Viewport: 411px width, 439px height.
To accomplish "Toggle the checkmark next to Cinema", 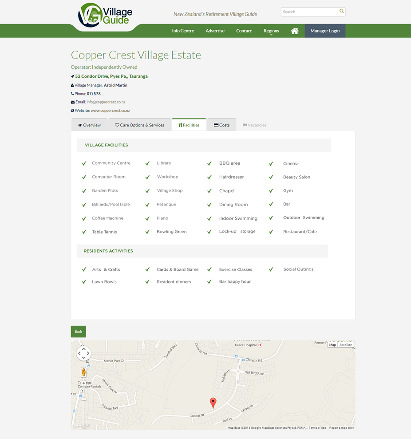I will pyautogui.click(x=271, y=163).
